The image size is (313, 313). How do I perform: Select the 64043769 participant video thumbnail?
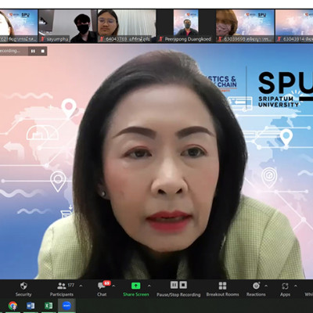127,26
